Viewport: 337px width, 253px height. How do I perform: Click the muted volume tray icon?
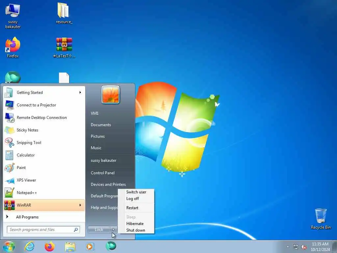(x=304, y=247)
